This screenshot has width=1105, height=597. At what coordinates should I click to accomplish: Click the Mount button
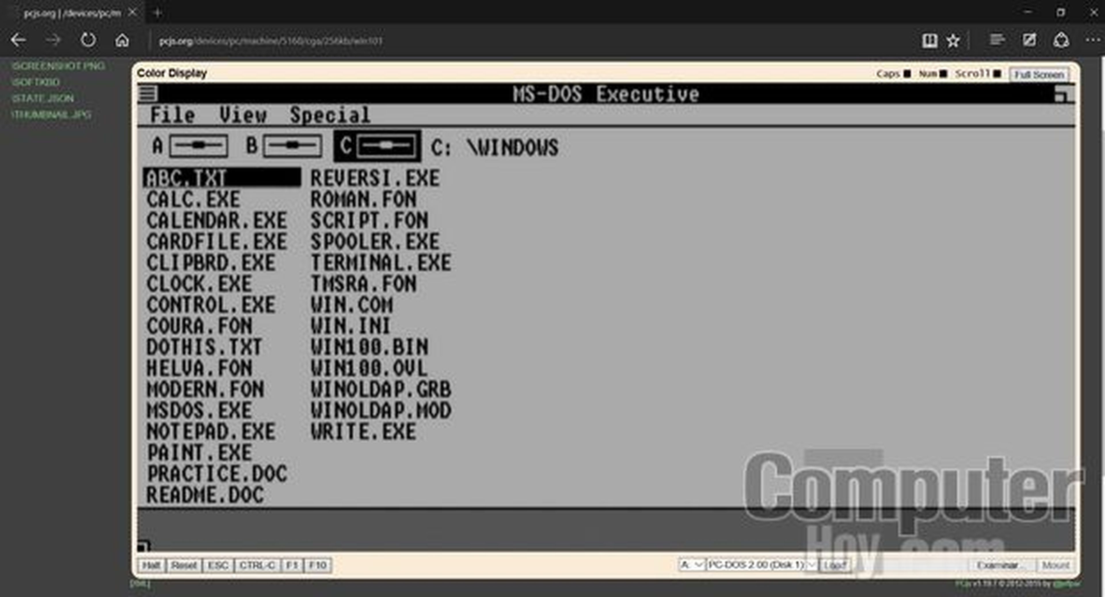(x=1055, y=565)
